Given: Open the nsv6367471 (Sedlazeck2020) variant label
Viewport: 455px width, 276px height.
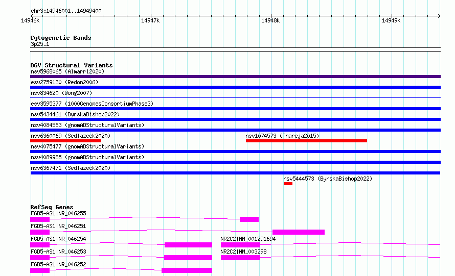Looking at the screenshot, I should pos(71,168).
